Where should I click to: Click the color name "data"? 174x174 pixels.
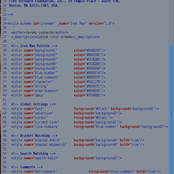coord(34,95)
